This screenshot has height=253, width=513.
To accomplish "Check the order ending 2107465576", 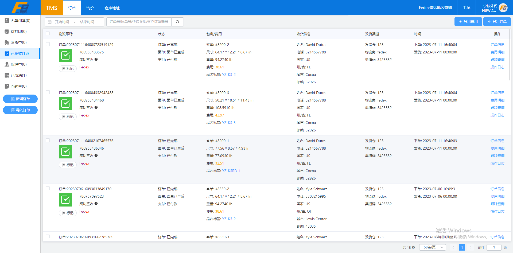I will point(48,140).
